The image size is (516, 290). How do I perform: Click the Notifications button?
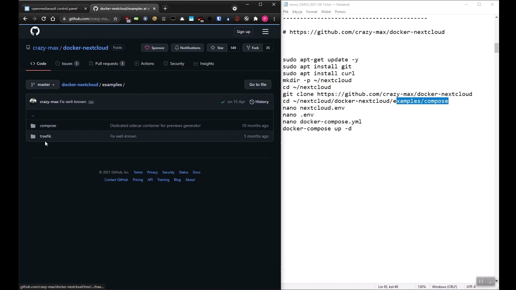click(x=187, y=48)
